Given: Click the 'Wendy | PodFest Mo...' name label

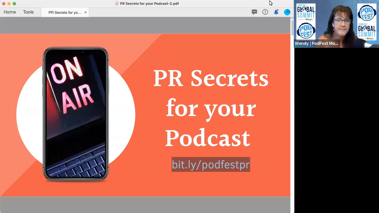Looking at the screenshot, I should (x=317, y=43).
